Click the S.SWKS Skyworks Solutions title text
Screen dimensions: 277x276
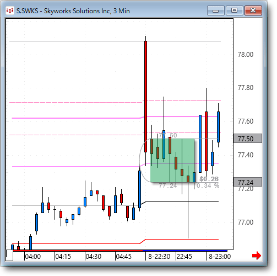73,11
